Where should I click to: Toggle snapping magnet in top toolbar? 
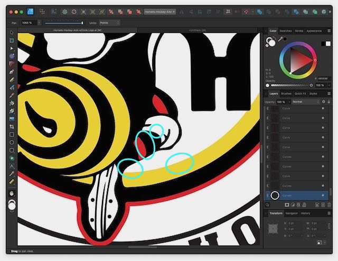pos(246,12)
